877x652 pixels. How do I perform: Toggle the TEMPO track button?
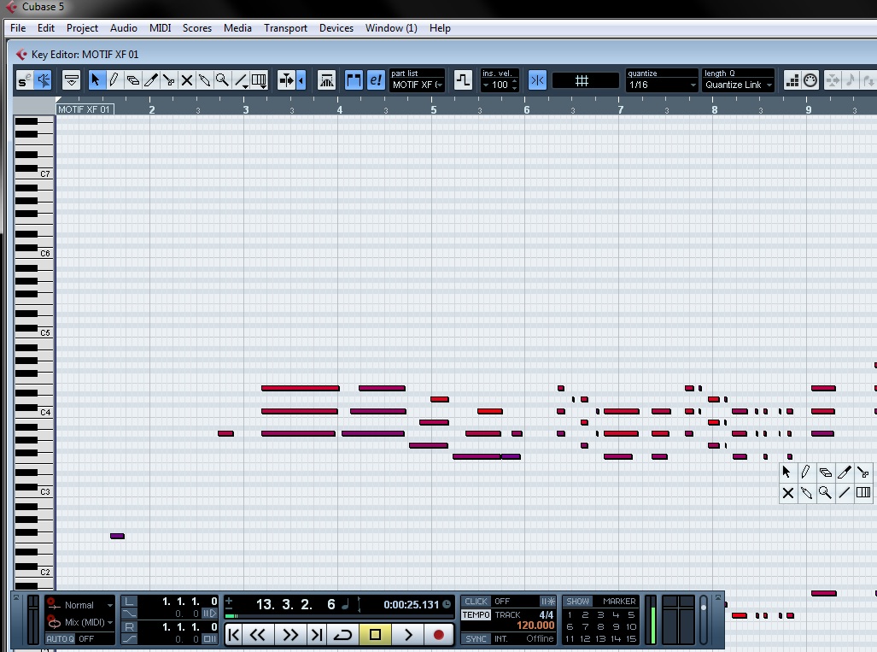[x=476, y=615]
